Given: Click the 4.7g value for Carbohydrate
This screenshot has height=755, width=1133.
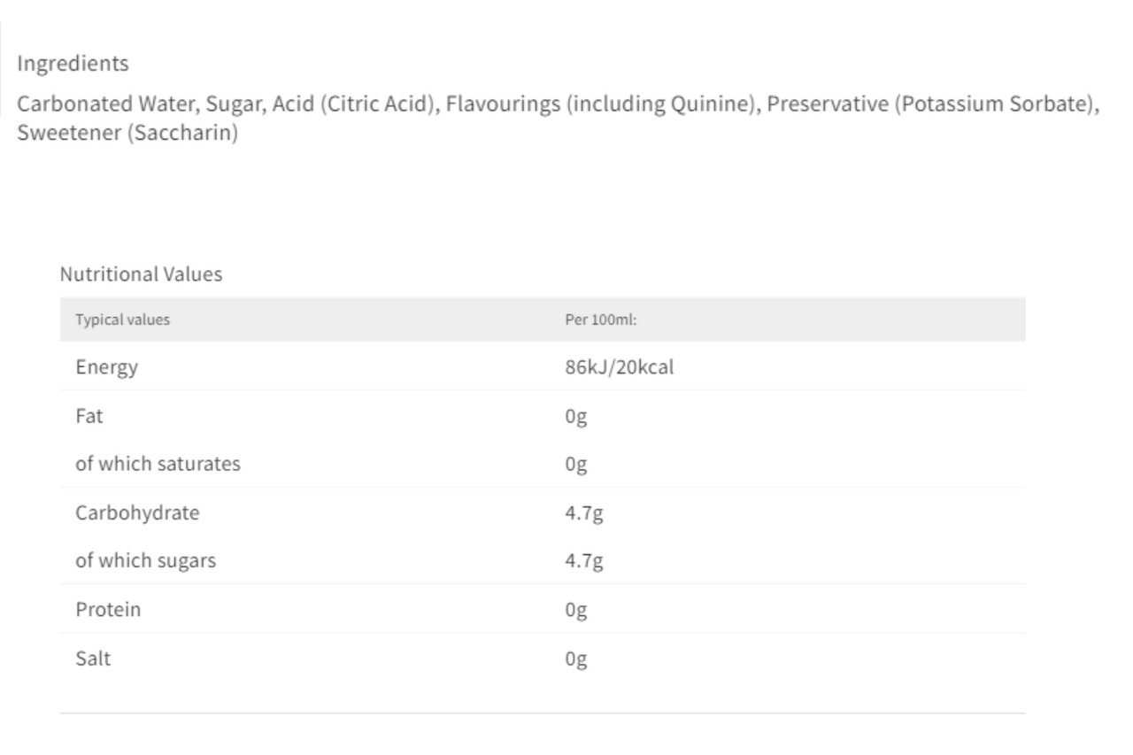Looking at the screenshot, I should 584,513.
